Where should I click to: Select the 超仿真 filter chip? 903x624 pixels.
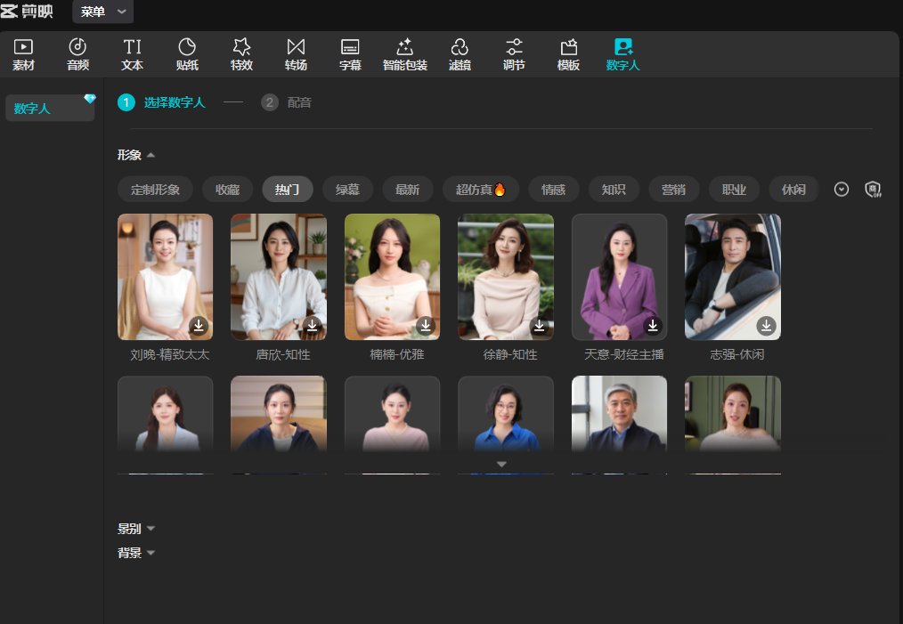coord(480,190)
